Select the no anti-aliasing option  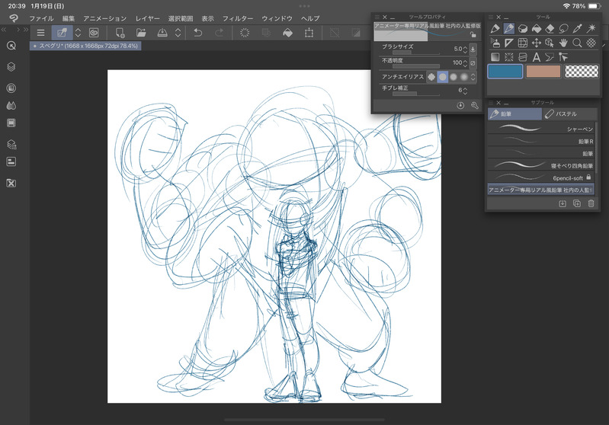[431, 76]
